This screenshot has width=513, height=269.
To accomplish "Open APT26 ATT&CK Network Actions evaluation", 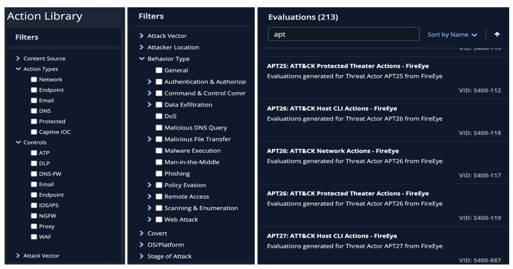I will point(333,151).
